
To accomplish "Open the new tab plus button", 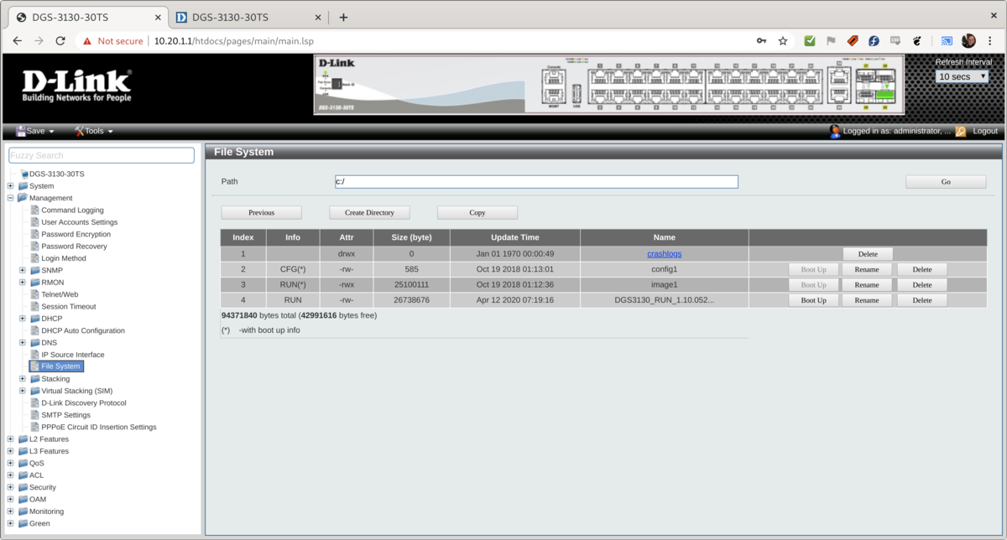I will (343, 17).
